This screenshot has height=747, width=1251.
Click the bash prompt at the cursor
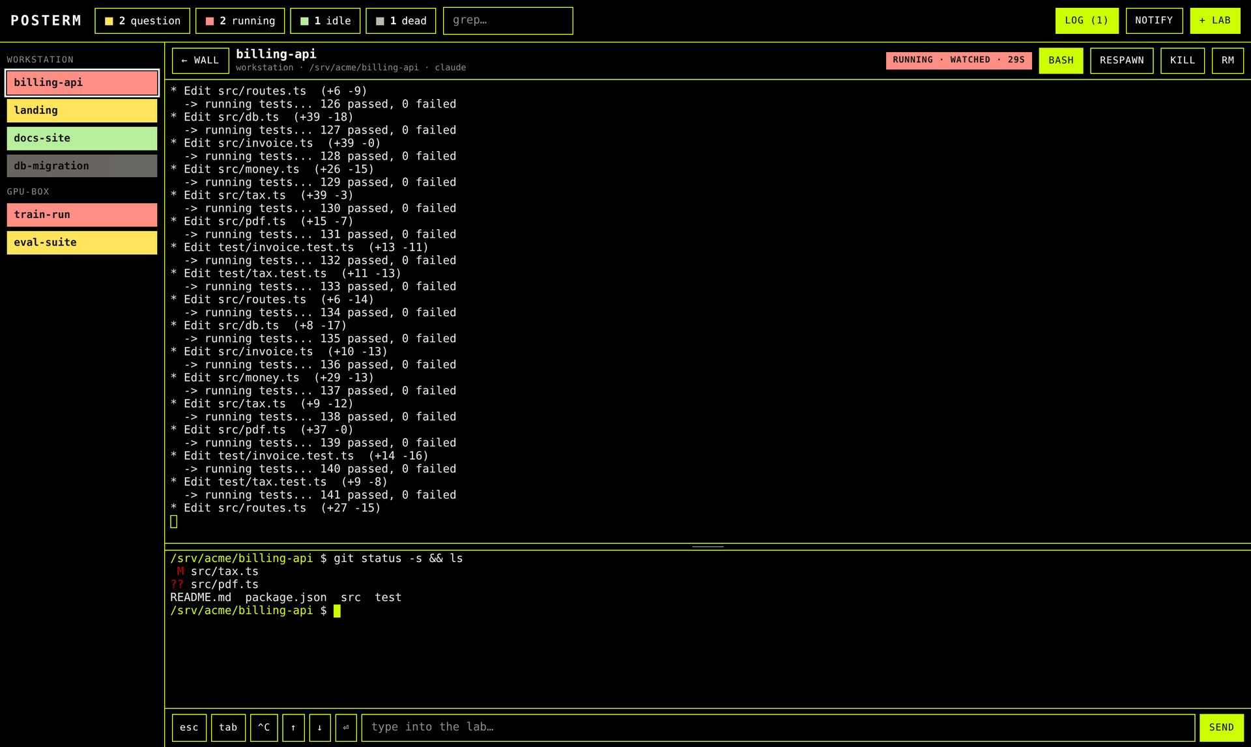pos(337,611)
